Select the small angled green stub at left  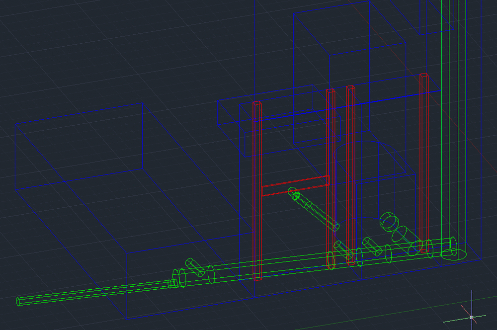point(195,267)
